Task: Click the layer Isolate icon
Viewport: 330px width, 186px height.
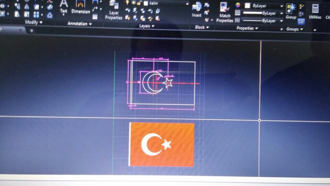Action: 135,10
